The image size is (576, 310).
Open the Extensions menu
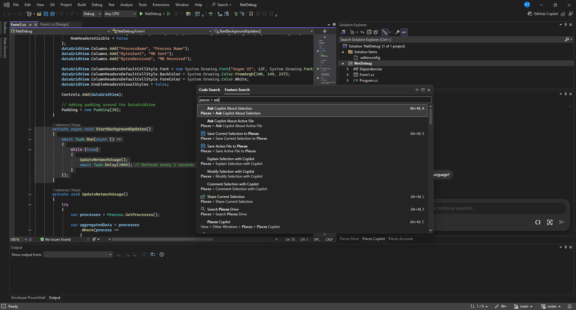[161, 5]
